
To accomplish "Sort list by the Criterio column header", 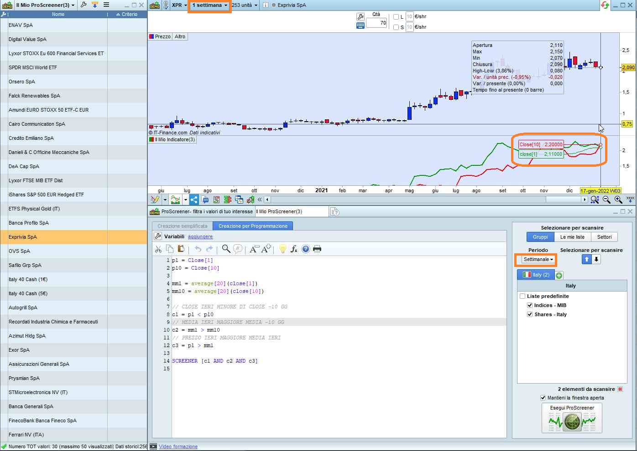I will coord(127,14).
